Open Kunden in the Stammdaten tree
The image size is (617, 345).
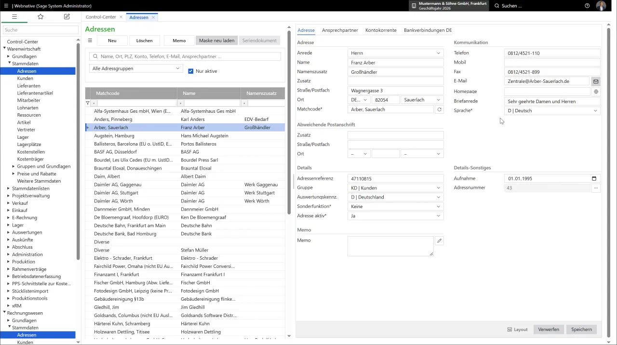click(x=25, y=78)
